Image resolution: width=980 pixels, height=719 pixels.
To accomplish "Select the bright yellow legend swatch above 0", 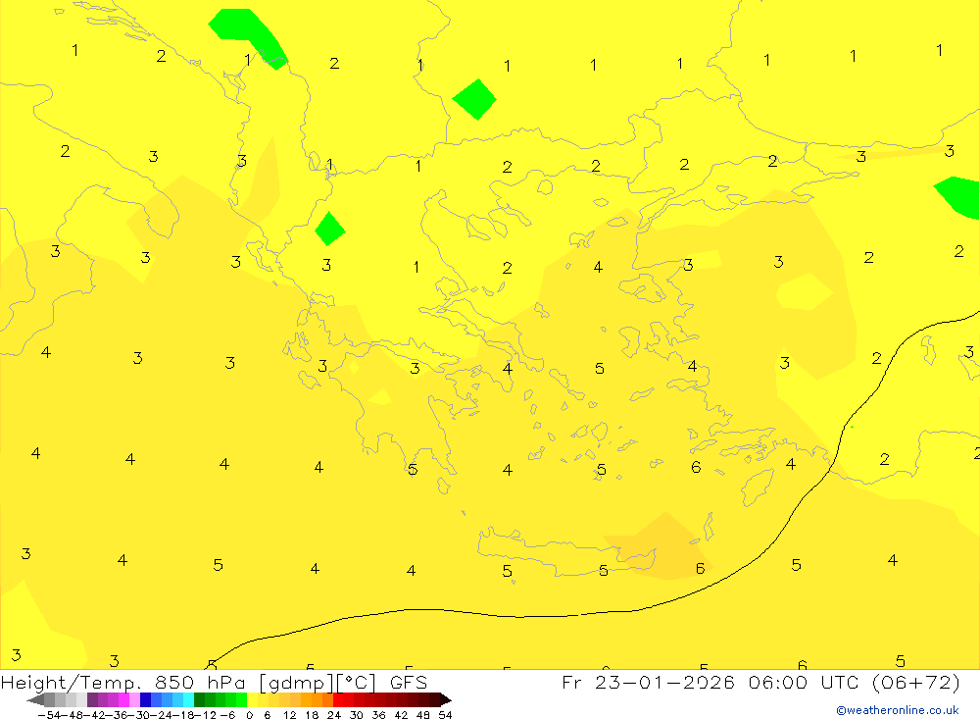I will [252, 699].
